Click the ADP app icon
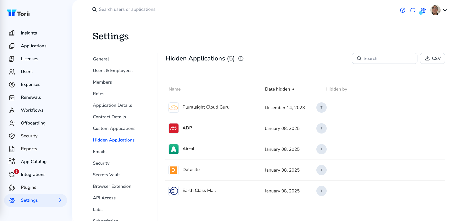The image size is (455, 221). [x=174, y=128]
